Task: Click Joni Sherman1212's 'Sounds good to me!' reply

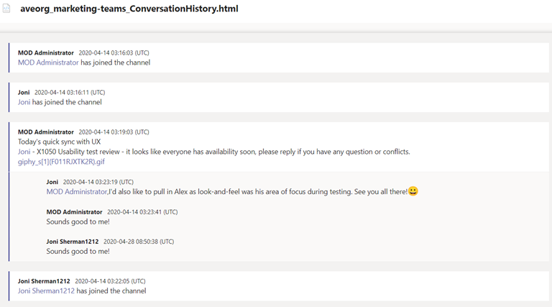Action: (x=78, y=252)
